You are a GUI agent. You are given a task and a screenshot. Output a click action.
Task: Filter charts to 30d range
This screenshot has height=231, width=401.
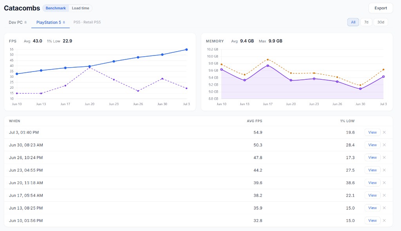(381, 22)
